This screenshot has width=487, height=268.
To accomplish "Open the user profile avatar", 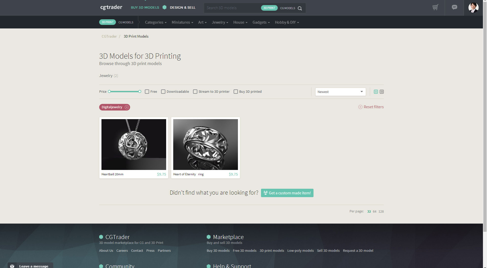I will [x=473, y=8].
